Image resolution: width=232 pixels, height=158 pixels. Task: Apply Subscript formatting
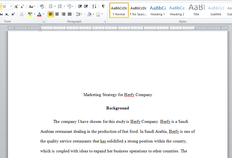coord(7,14)
